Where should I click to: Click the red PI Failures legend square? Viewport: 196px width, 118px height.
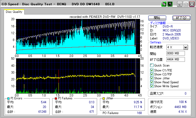click(56, 98)
